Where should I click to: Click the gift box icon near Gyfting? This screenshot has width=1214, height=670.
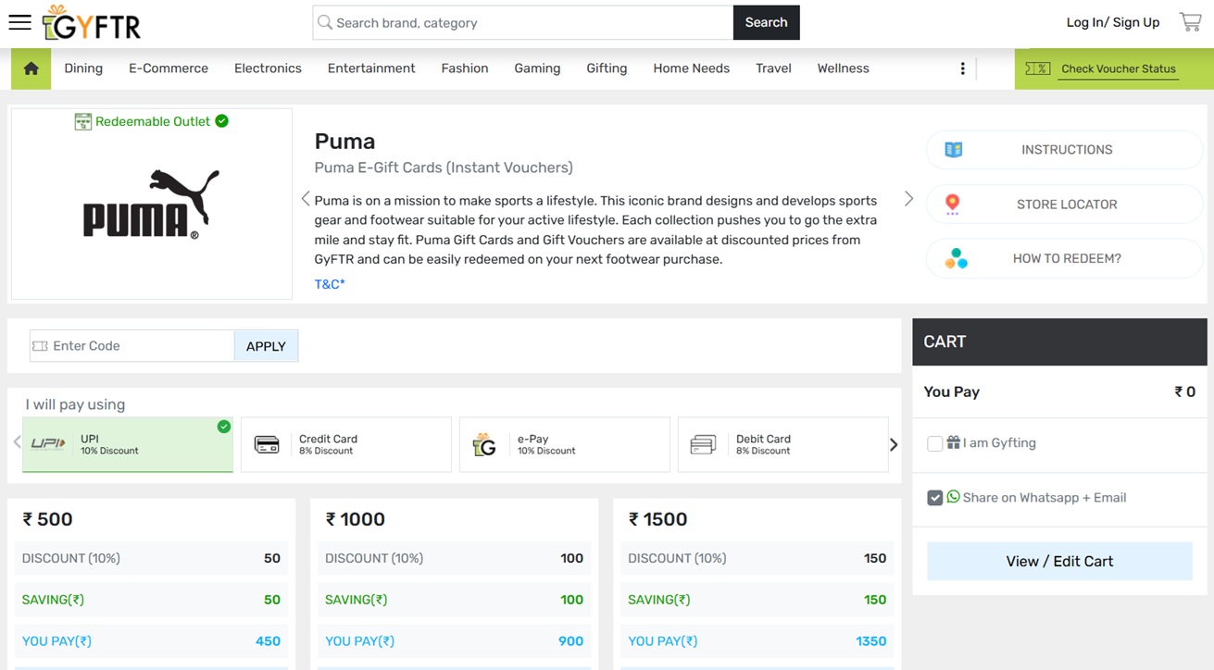[953, 442]
